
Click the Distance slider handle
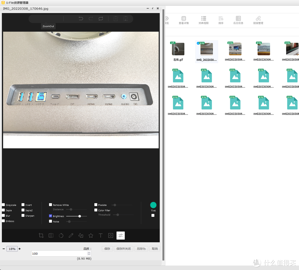coord(71,209)
